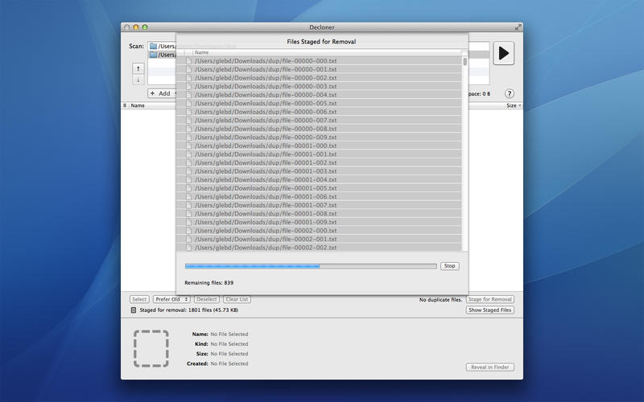Select row file-00000-008.txt
Image resolution: width=644 pixels, height=402 pixels.
coord(319,129)
